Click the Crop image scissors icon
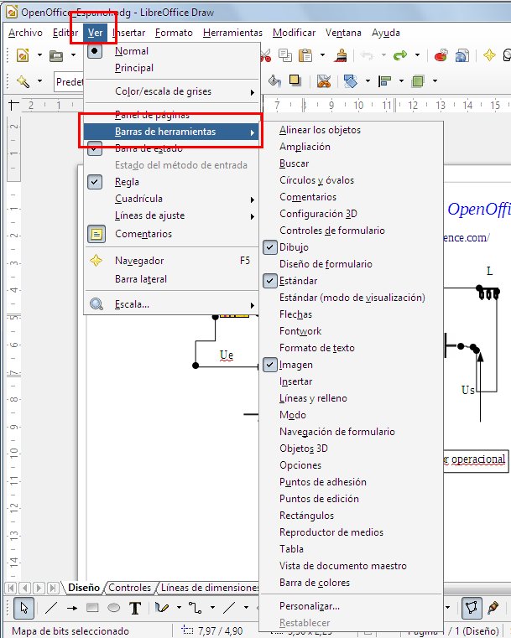511x638 pixels. pos(324,81)
